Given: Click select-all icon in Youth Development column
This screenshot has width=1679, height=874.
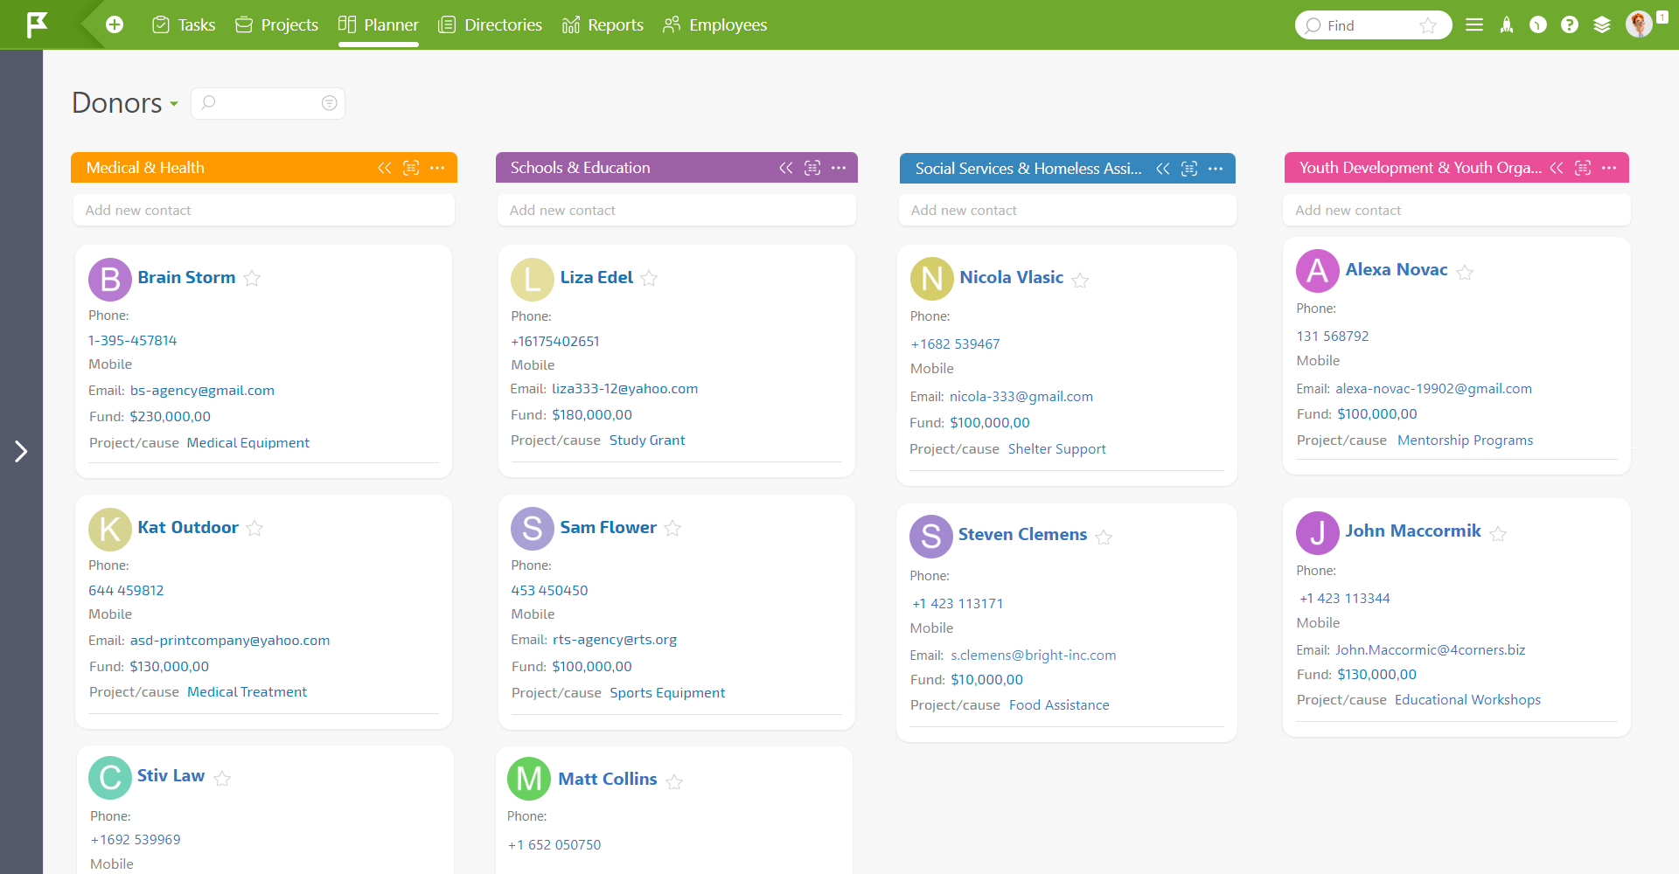Looking at the screenshot, I should 1583,168.
